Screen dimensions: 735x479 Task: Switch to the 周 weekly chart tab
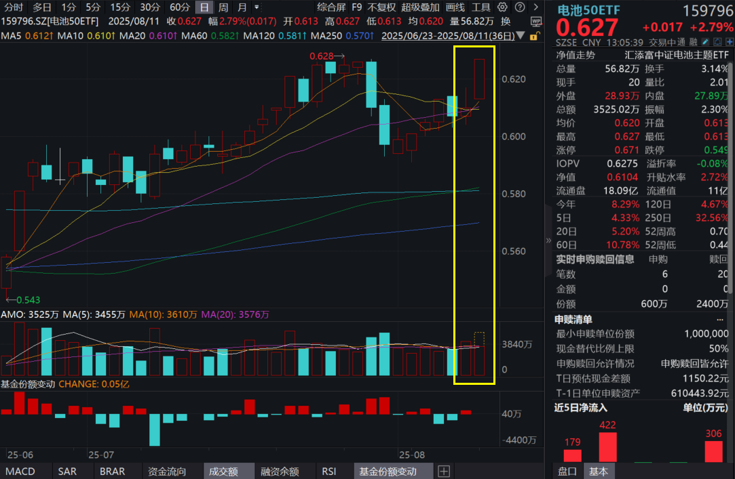[222, 7]
